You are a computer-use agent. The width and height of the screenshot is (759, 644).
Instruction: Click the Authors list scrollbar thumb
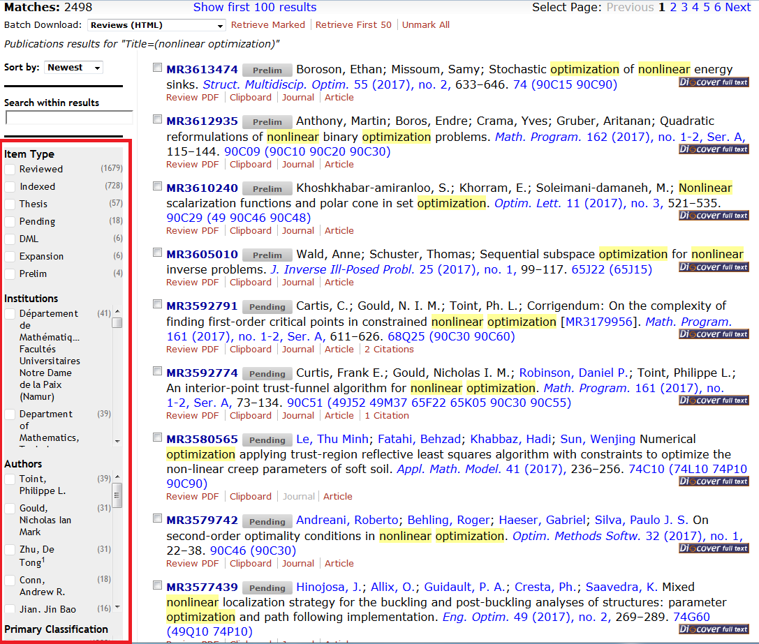(x=117, y=494)
